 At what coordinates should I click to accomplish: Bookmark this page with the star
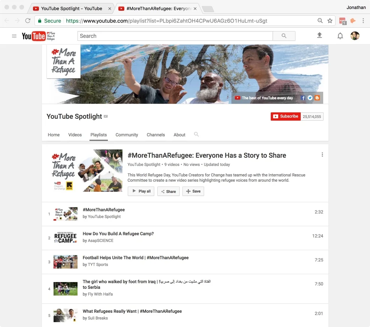[330, 21]
